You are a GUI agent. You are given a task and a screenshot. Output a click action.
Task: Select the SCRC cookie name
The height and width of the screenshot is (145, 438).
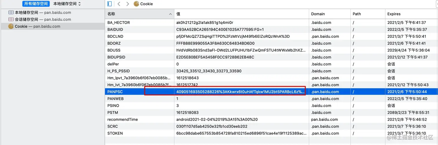[112, 126]
